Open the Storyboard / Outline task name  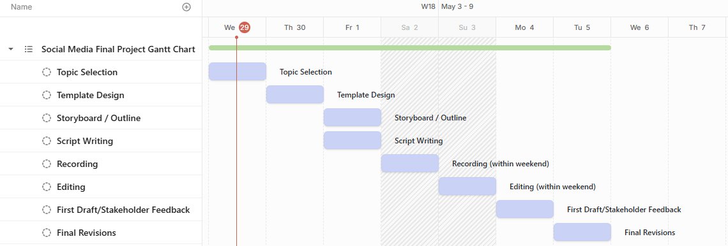pyautogui.click(x=98, y=118)
